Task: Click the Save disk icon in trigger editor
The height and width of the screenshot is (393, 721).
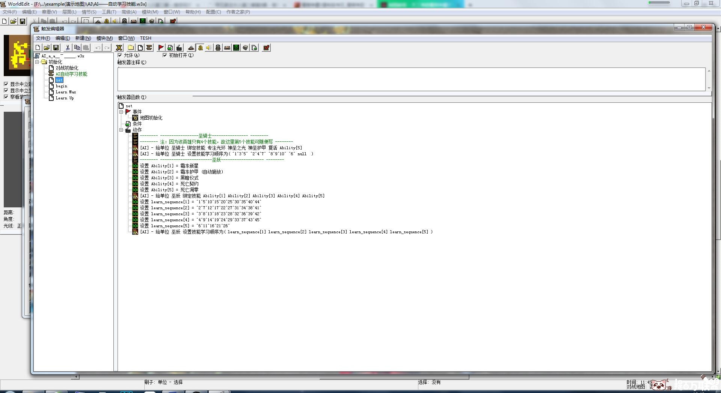Action: click(56, 48)
